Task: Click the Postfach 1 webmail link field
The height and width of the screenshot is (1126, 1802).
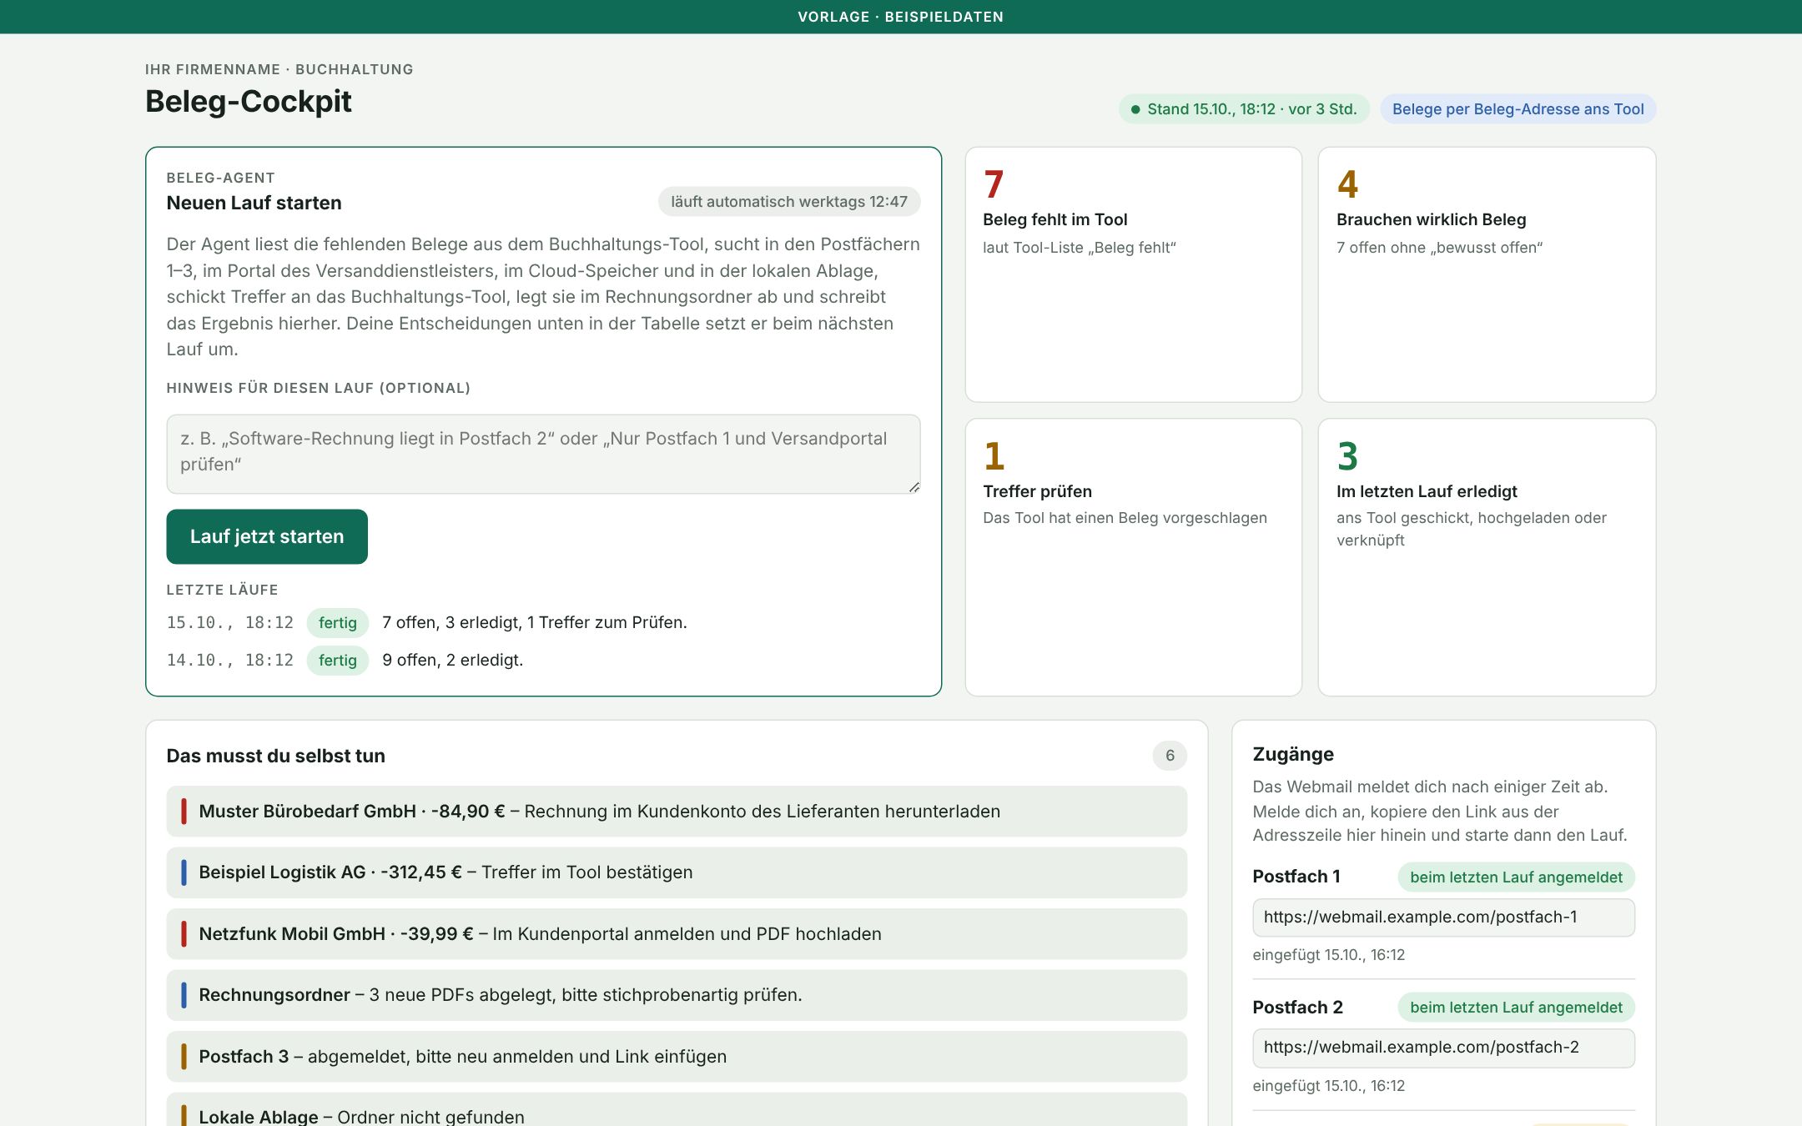Action: click(x=1443, y=917)
